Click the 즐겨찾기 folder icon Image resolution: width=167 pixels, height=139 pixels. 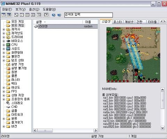(x=8, y=123)
